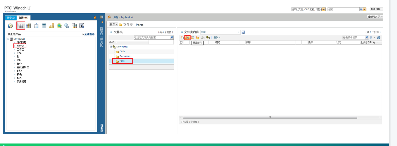Click 产品 breadcrumb link

(x=116, y=17)
